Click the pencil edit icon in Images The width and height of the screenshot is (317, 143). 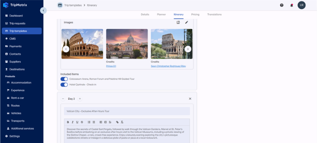coord(187,23)
